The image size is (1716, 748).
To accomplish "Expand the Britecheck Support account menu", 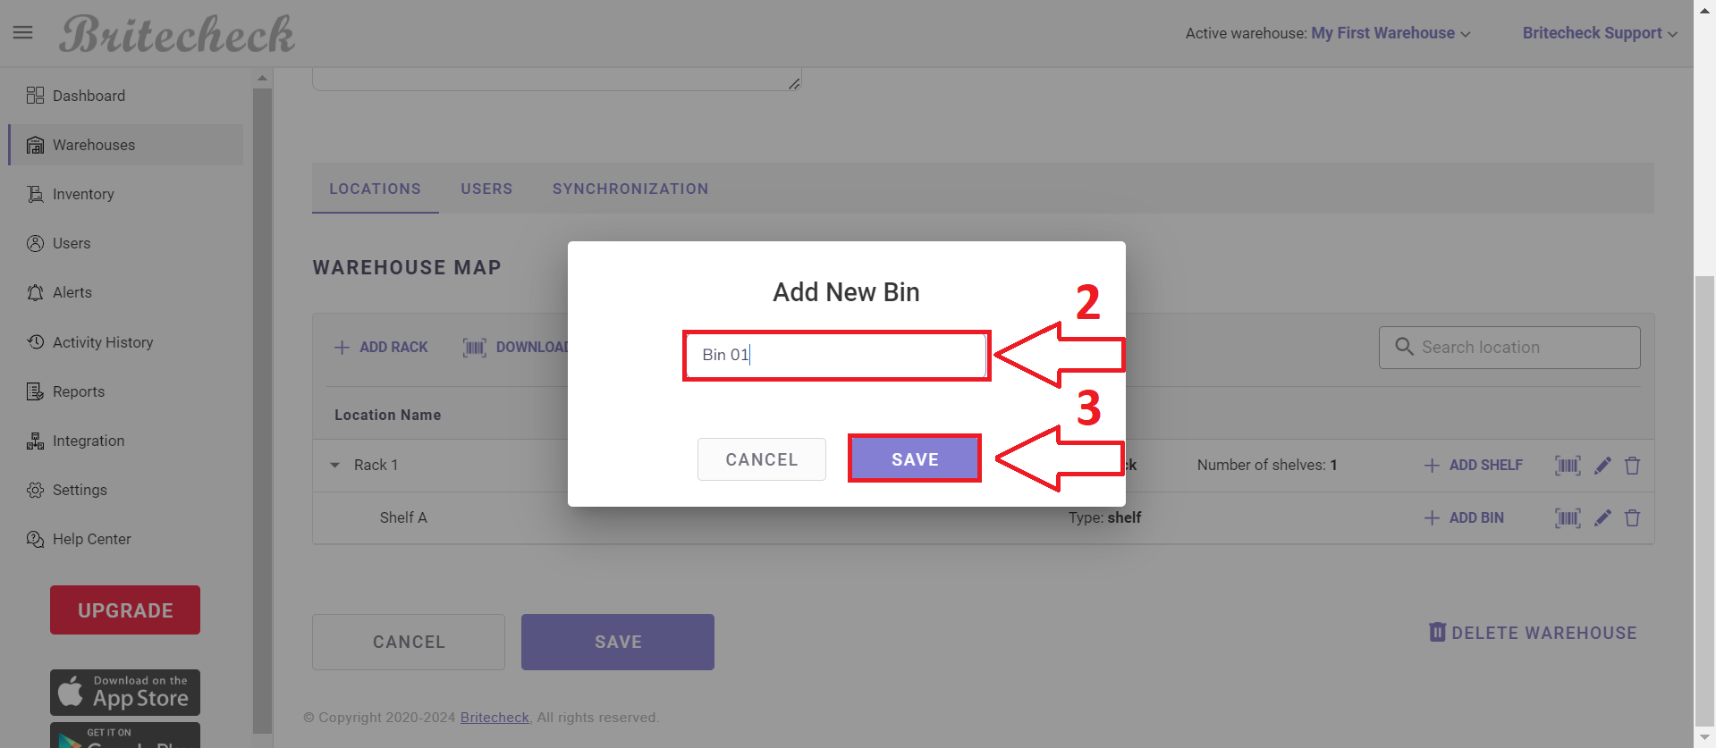I will pyautogui.click(x=1600, y=33).
